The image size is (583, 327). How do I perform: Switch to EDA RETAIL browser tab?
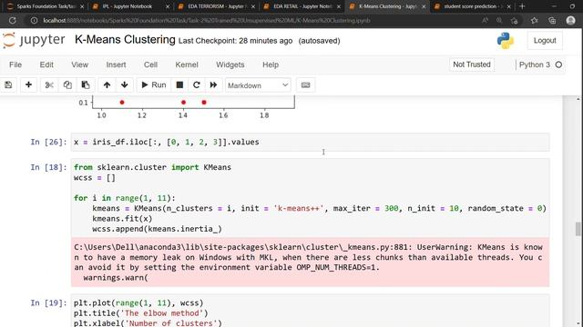301,6
